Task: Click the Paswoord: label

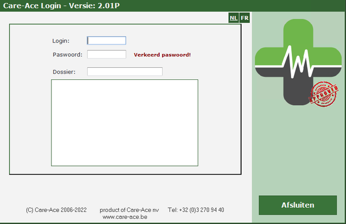Action: coord(67,55)
